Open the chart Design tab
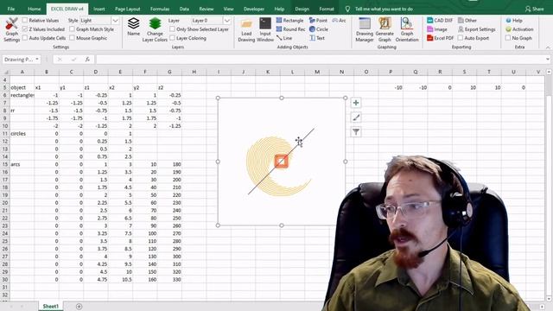The image size is (553, 311). point(302,9)
